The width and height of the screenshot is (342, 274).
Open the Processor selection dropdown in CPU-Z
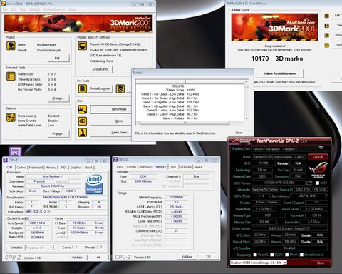pyautogui.click(x=39, y=248)
